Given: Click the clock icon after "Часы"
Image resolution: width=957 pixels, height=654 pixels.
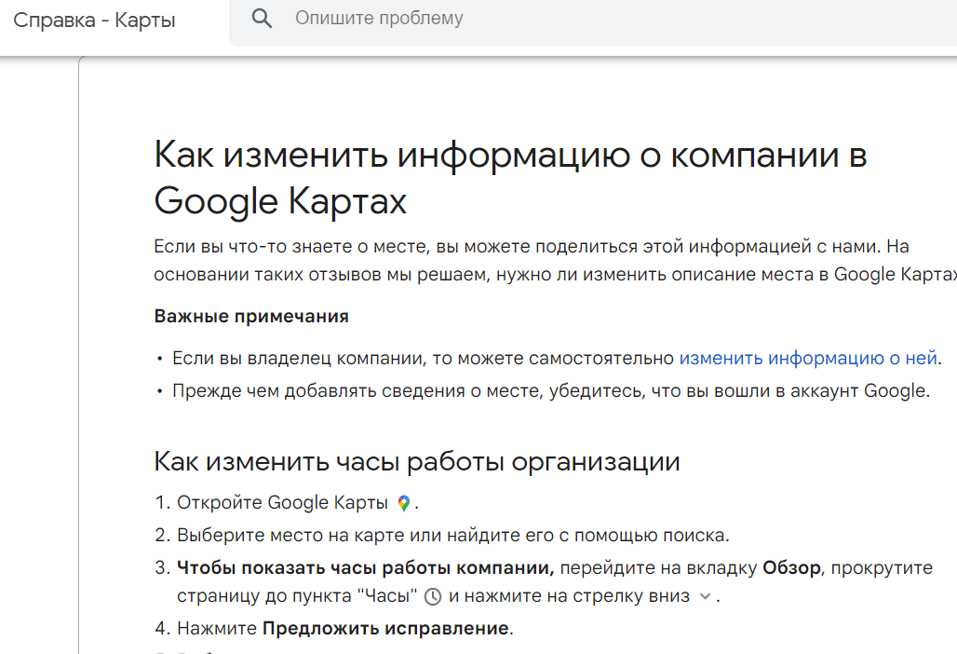Looking at the screenshot, I should tap(433, 596).
